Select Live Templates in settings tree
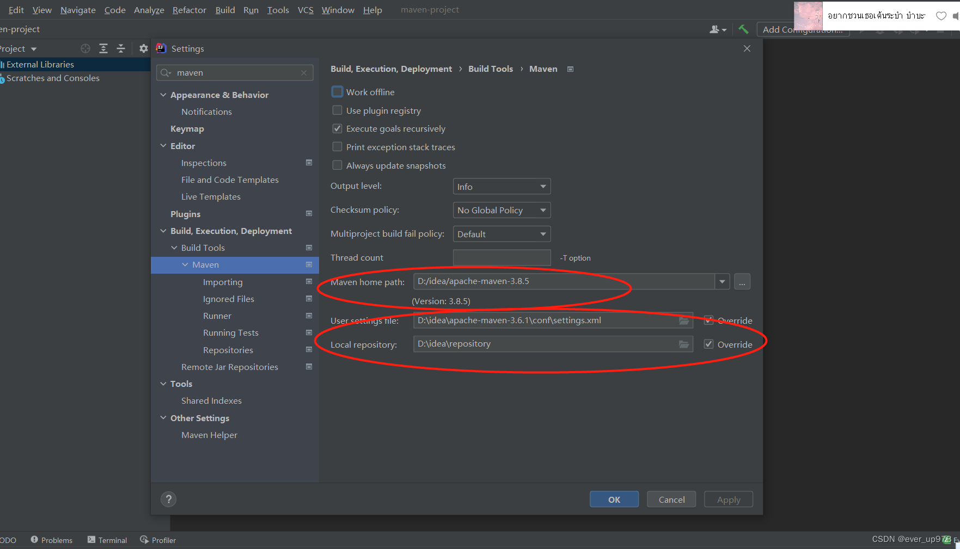 coord(211,196)
